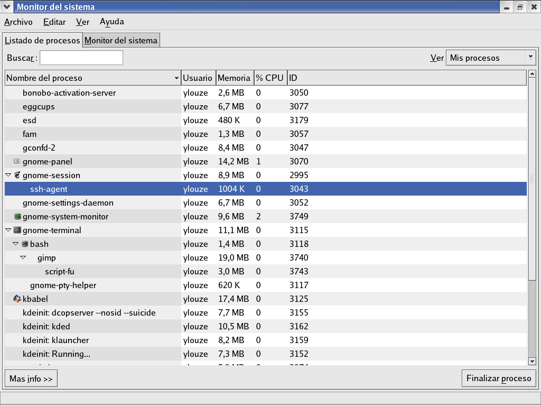The image size is (541, 406).
Task: Open the Archivo menu
Action: 18,22
